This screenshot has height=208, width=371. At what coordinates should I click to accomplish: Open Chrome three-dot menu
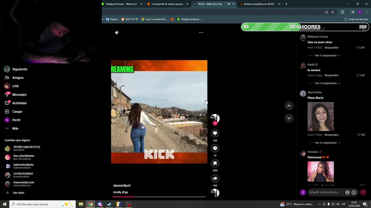pyautogui.click(x=367, y=12)
